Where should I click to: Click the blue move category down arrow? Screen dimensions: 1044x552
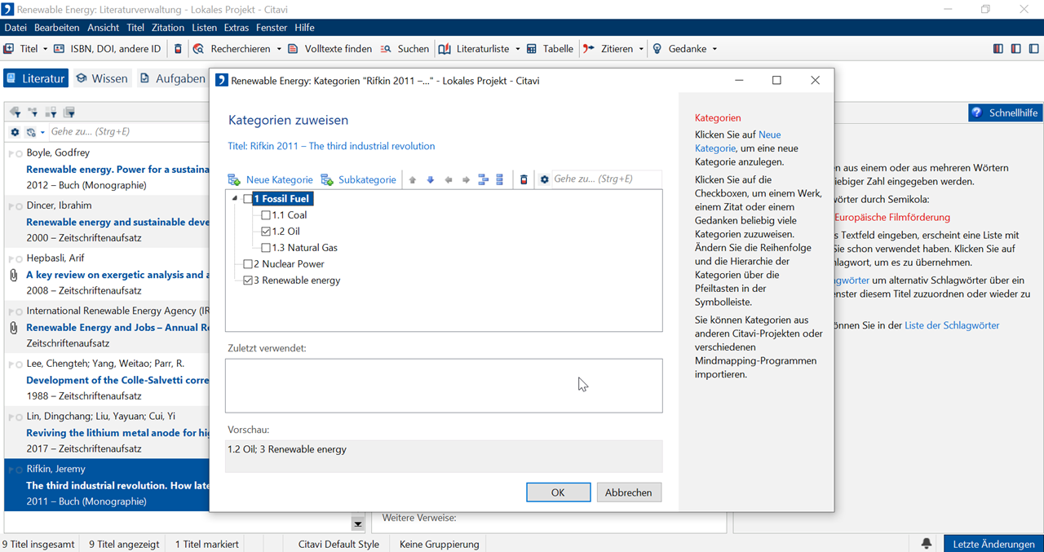point(430,179)
